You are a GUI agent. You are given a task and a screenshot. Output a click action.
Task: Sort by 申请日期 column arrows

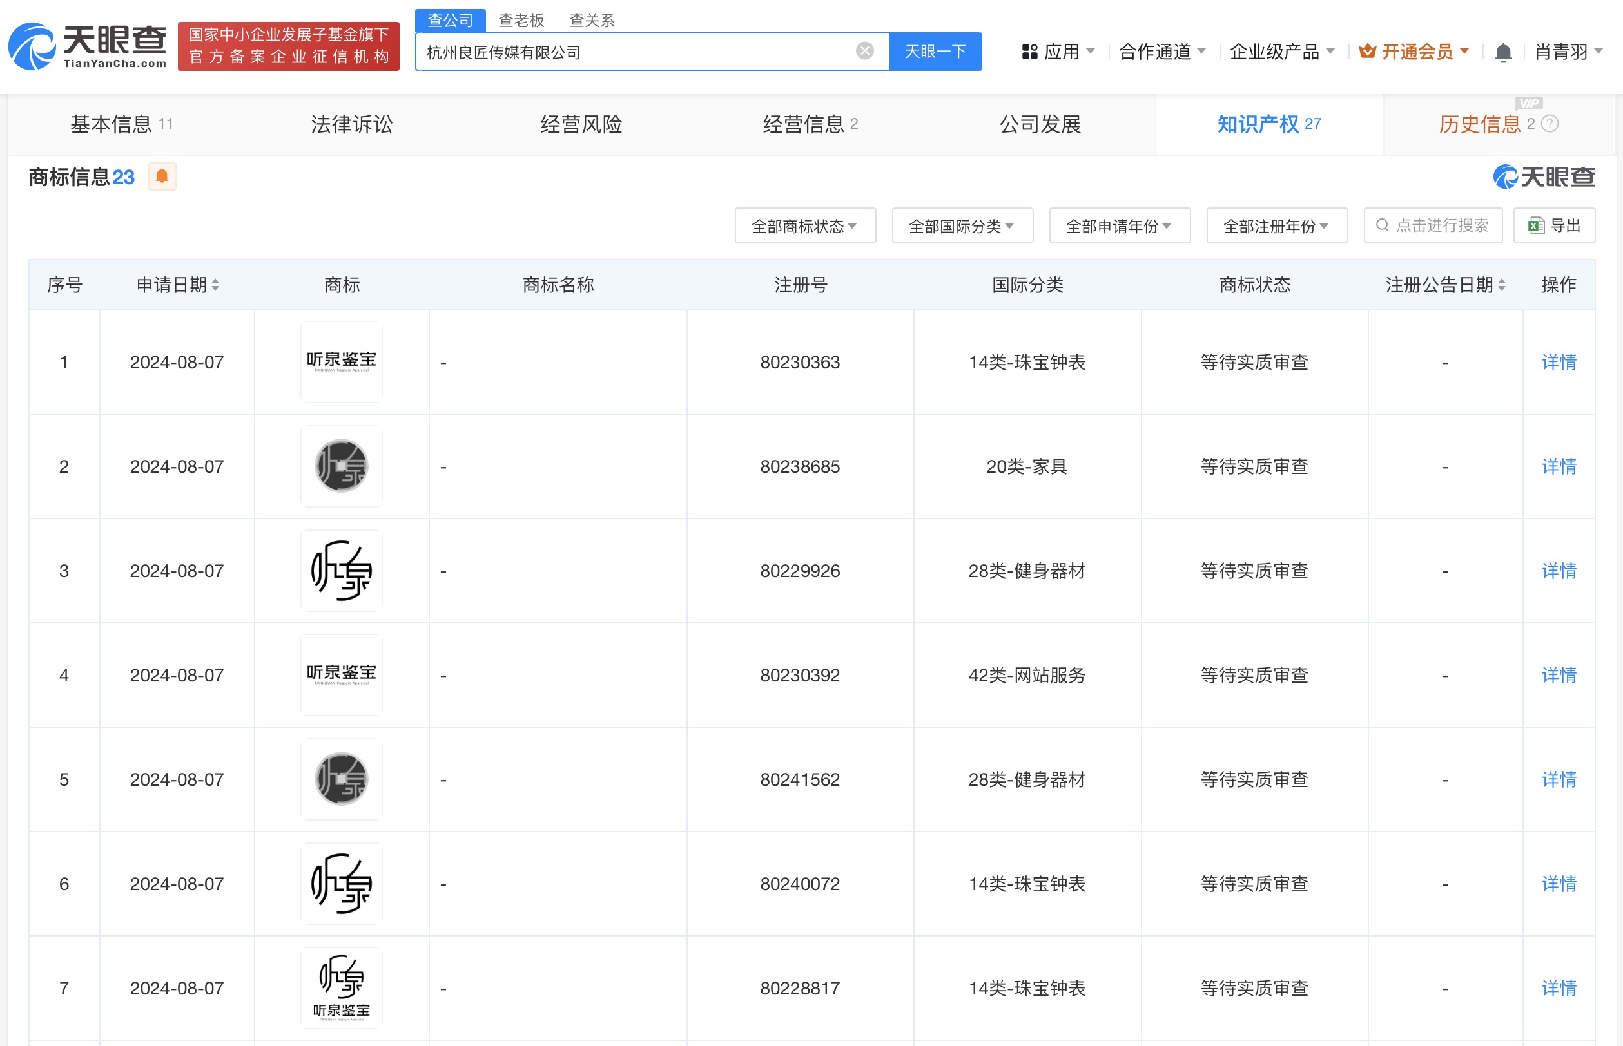(215, 285)
